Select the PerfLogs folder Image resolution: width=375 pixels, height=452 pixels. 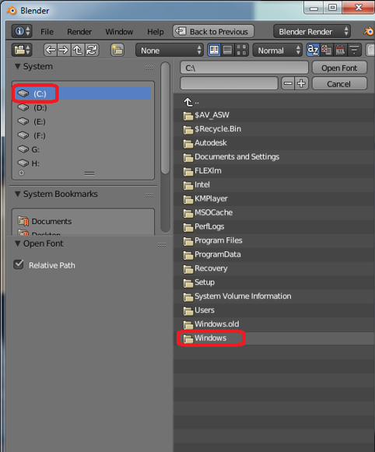(x=274, y=227)
